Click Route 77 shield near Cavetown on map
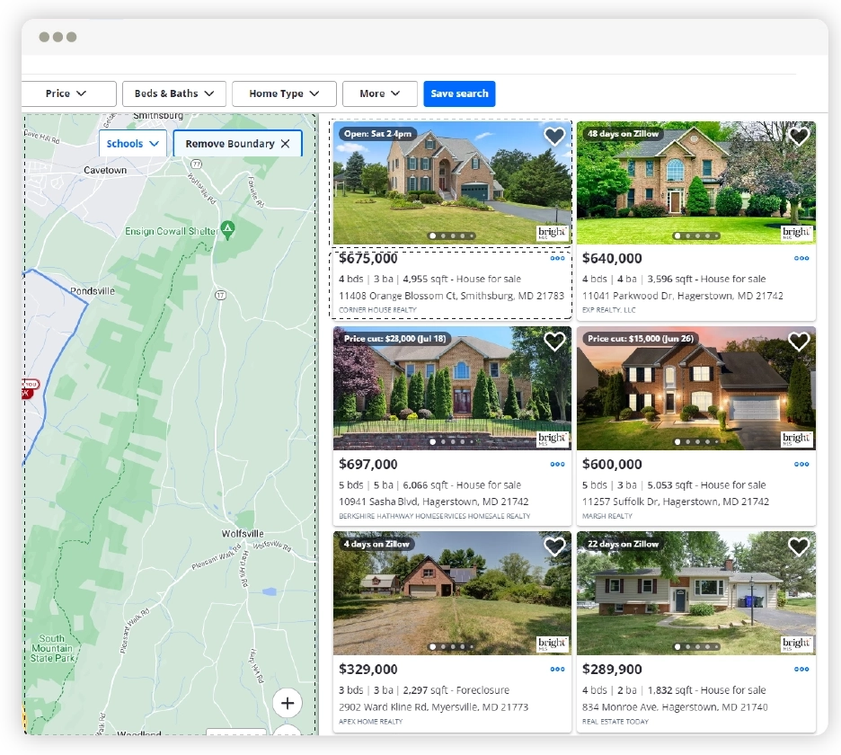This screenshot has width=841, height=755. click(x=197, y=164)
